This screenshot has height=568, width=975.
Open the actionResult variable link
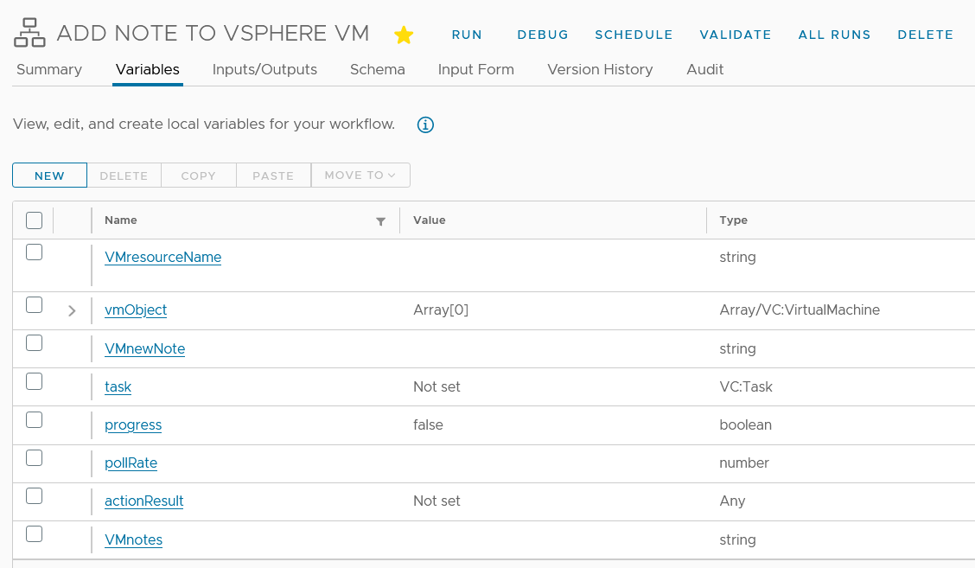pyautogui.click(x=143, y=501)
